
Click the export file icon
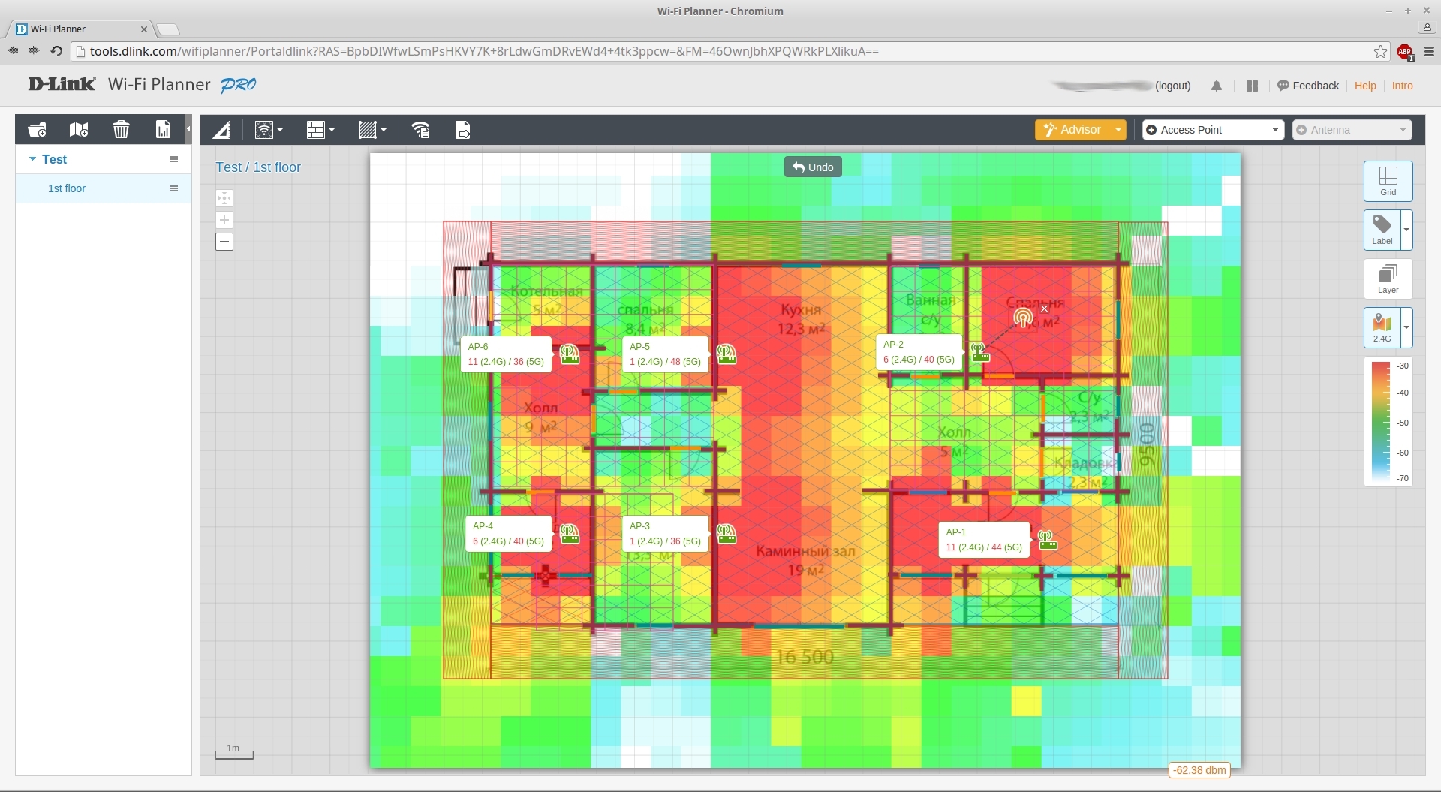coord(463,131)
